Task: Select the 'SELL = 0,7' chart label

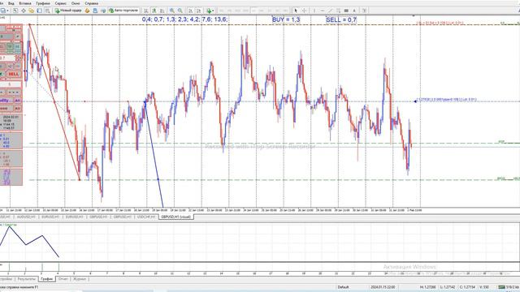Action: [341, 19]
